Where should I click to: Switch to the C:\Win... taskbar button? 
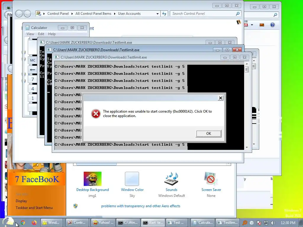(128, 223)
